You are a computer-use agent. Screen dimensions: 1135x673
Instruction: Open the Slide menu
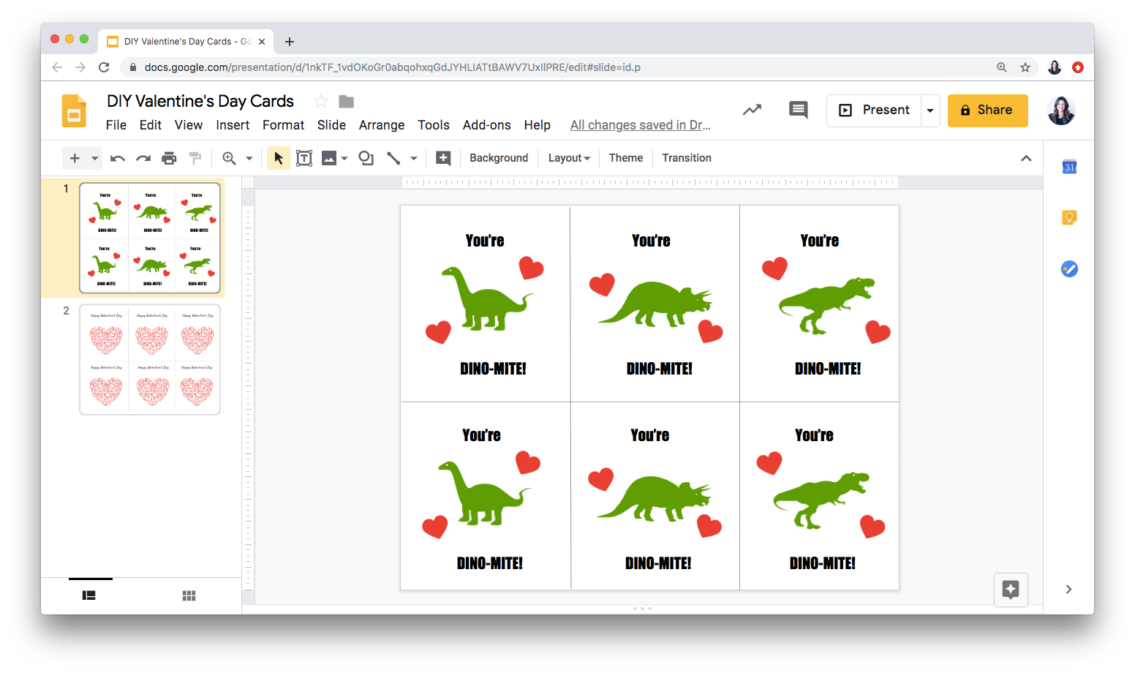331,125
